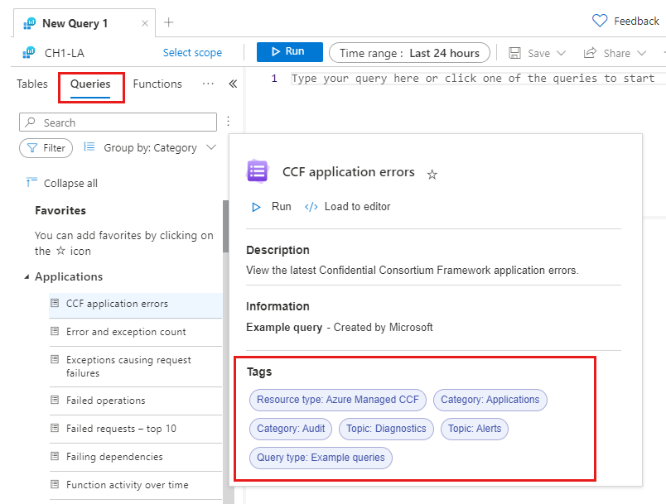
Task: Select the Failed operations query
Action: pos(106,401)
